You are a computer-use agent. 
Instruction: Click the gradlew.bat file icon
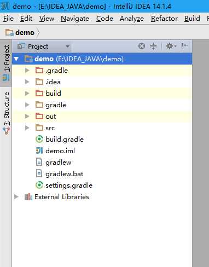click(x=39, y=173)
